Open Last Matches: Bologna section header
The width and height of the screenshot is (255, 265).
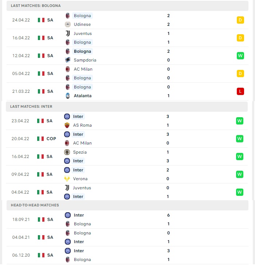click(127, 6)
